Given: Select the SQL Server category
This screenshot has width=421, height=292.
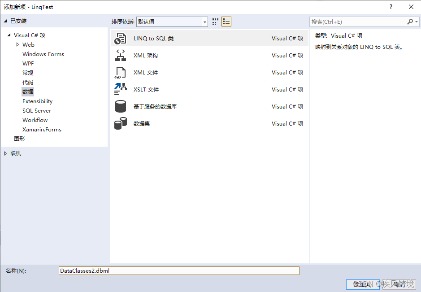Looking at the screenshot, I should (37, 110).
